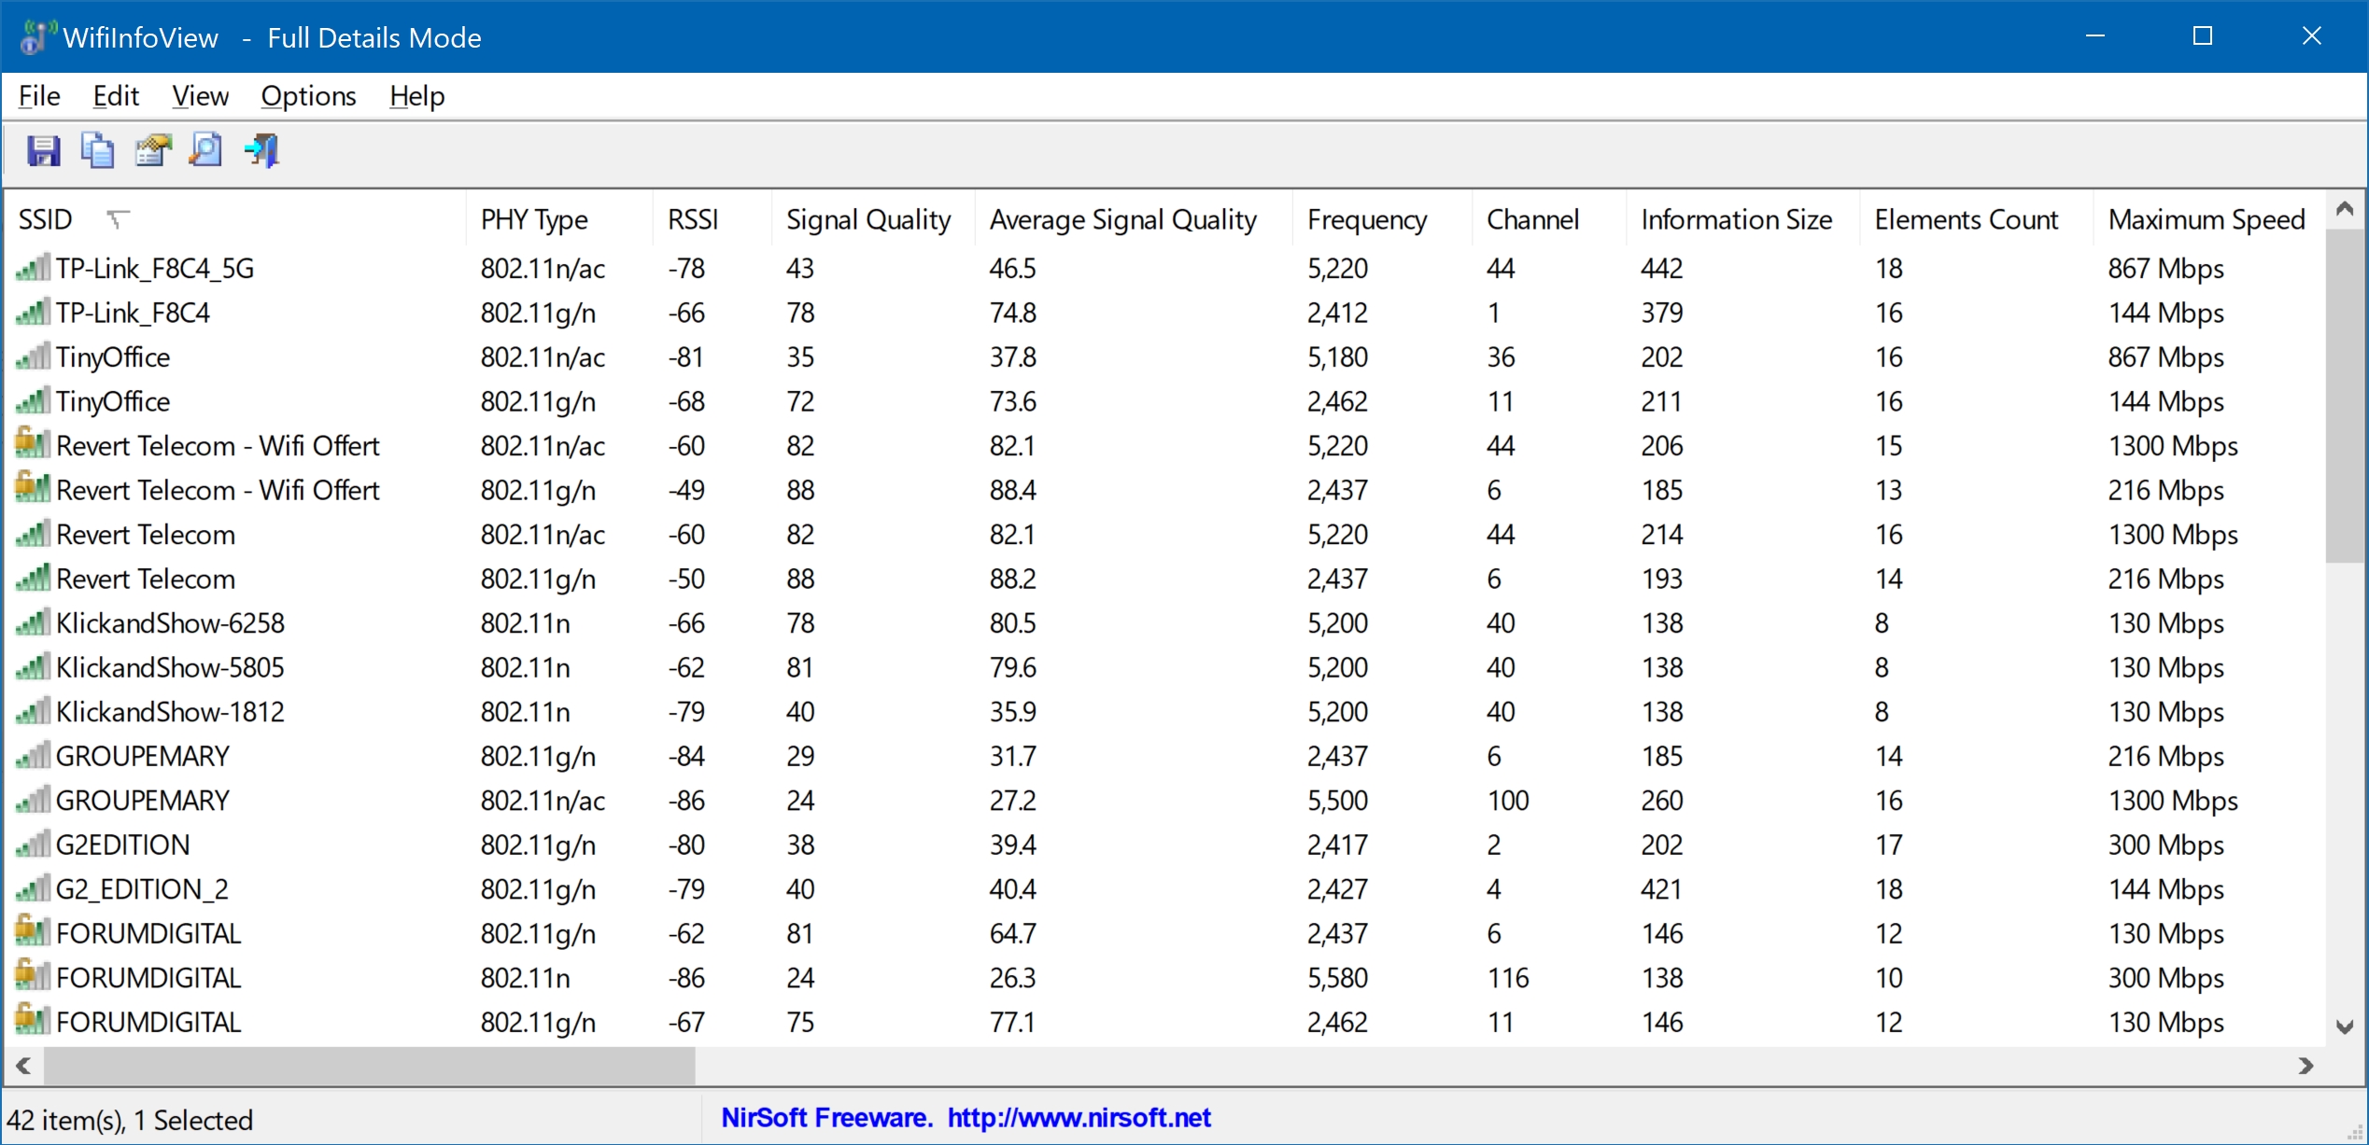Click the Save Selected Items toolbar icon

pyautogui.click(x=43, y=150)
